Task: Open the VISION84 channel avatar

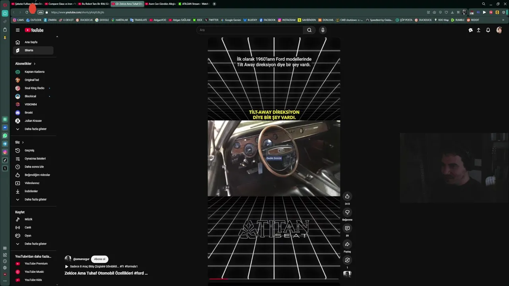Action: point(17,104)
